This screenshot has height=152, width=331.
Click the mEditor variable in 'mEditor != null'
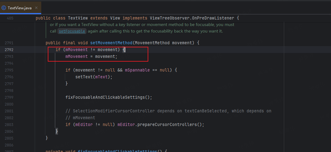coord(84,125)
